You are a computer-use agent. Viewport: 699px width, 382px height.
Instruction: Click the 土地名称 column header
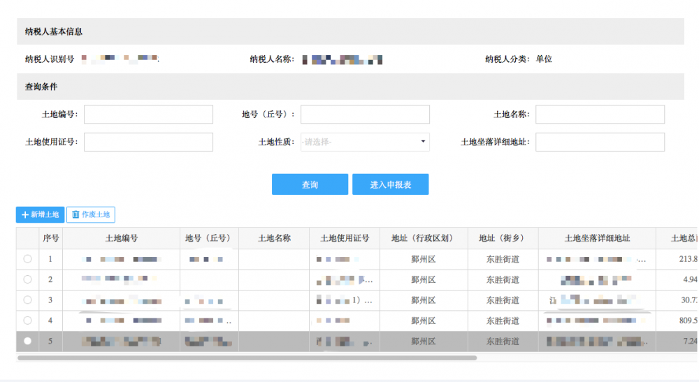pos(274,238)
